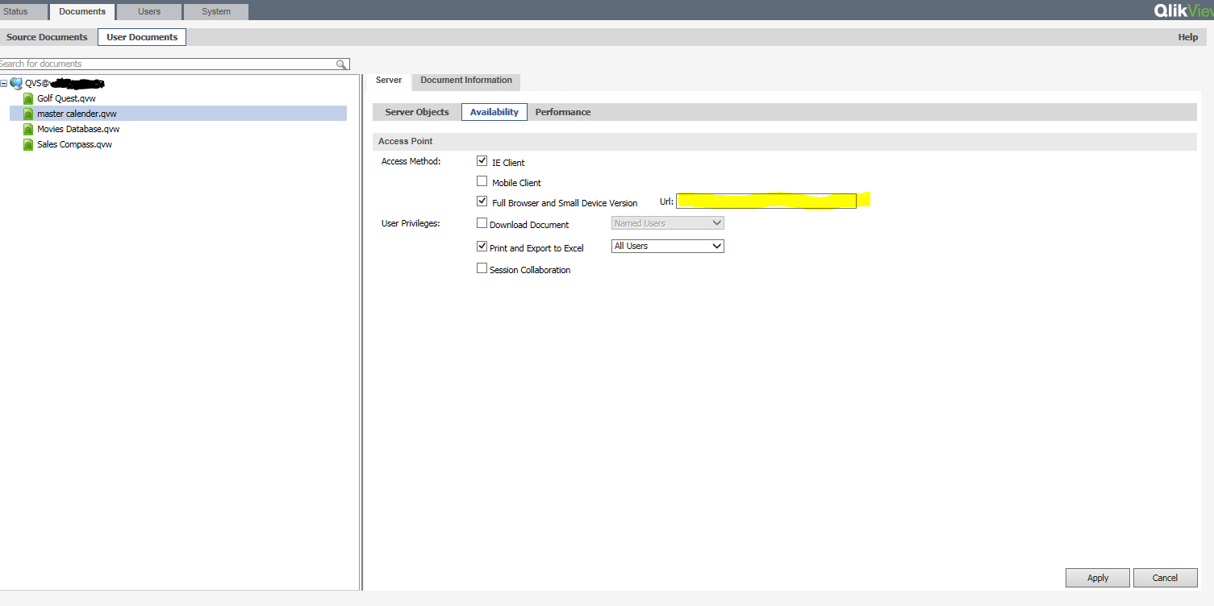Select master calender.qvw in the tree
This screenshot has width=1214, height=606.
(x=77, y=114)
